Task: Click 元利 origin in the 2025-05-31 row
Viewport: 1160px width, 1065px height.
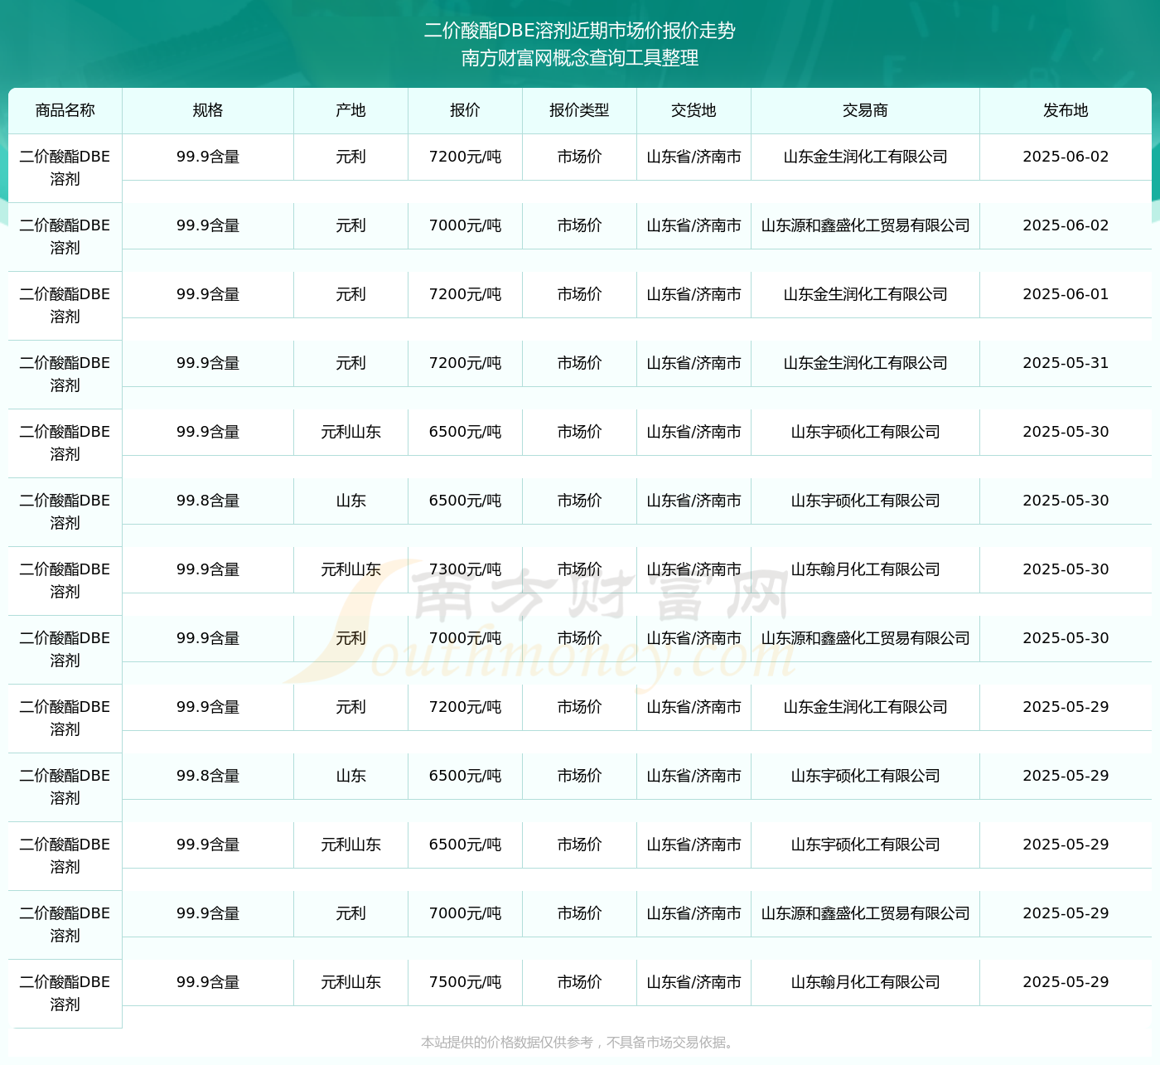Action: coord(350,363)
